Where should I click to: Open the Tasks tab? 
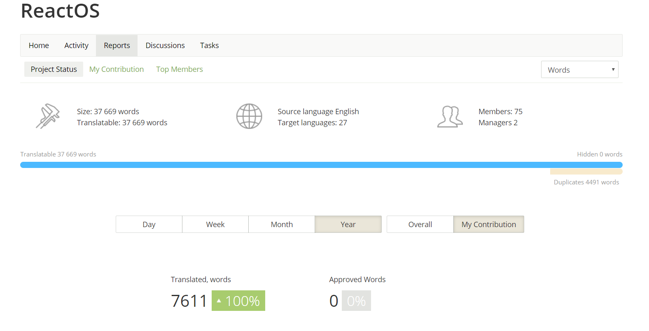(209, 46)
